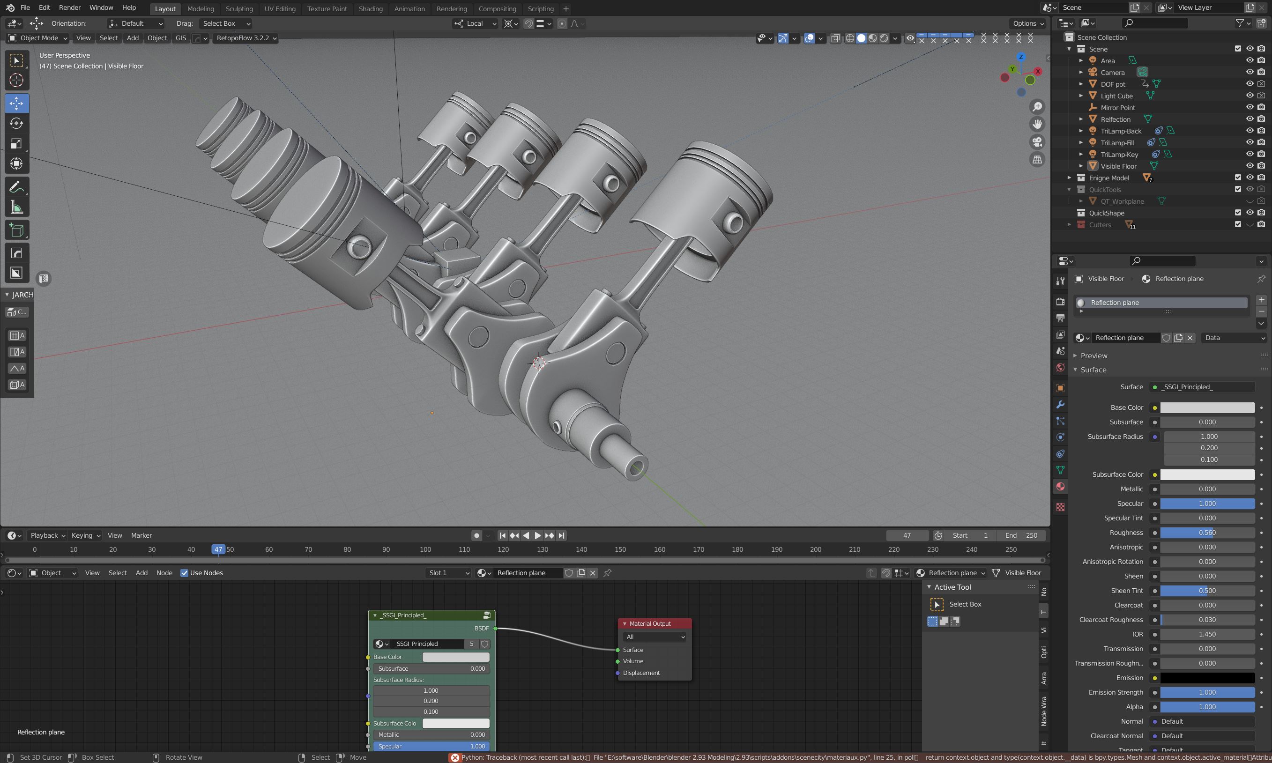The height and width of the screenshot is (763, 1272).
Task: Select the Move tool in the viewport toolbar
Action: [x=17, y=104]
